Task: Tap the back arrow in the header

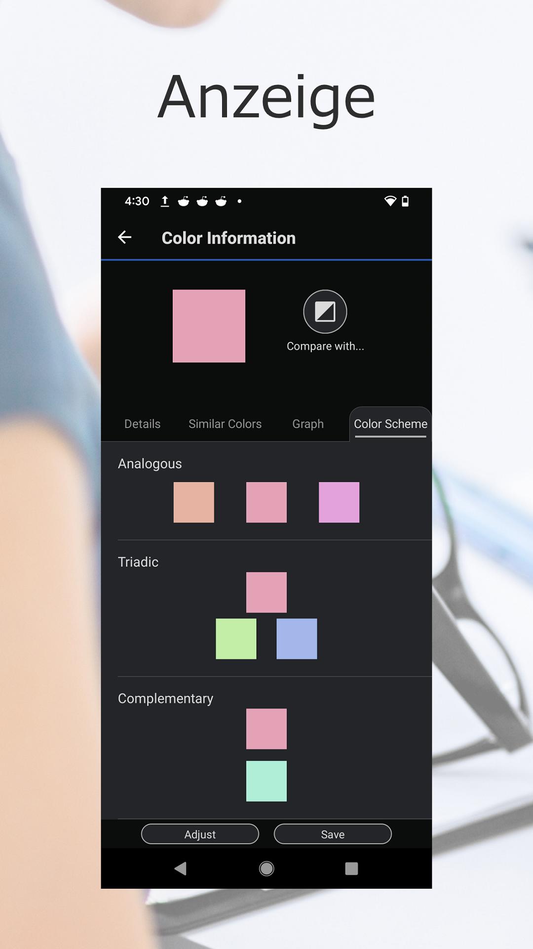Action: point(124,238)
